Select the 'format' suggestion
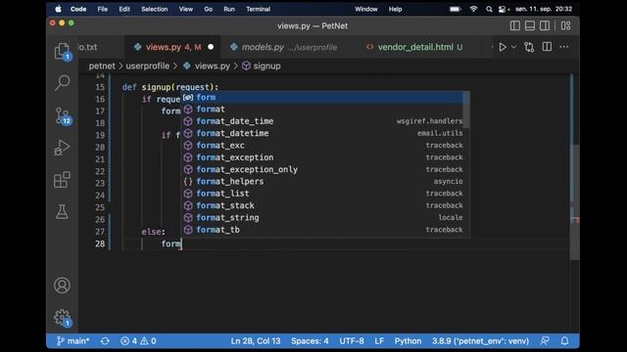This screenshot has width=627, height=352. click(x=322, y=110)
